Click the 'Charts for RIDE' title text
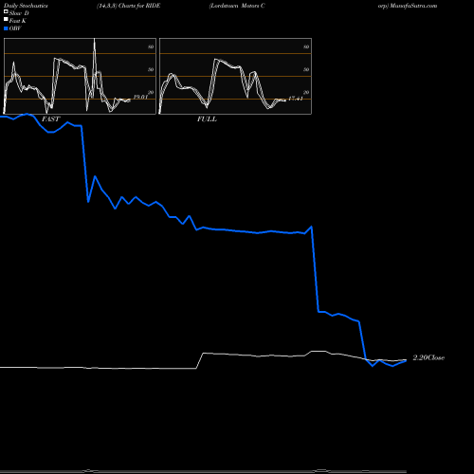Screen dimensions: 474x474 coord(139,6)
